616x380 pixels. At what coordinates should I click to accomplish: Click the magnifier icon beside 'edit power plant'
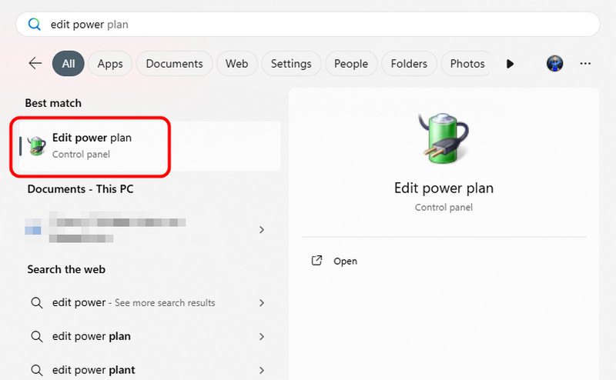[x=36, y=369]
